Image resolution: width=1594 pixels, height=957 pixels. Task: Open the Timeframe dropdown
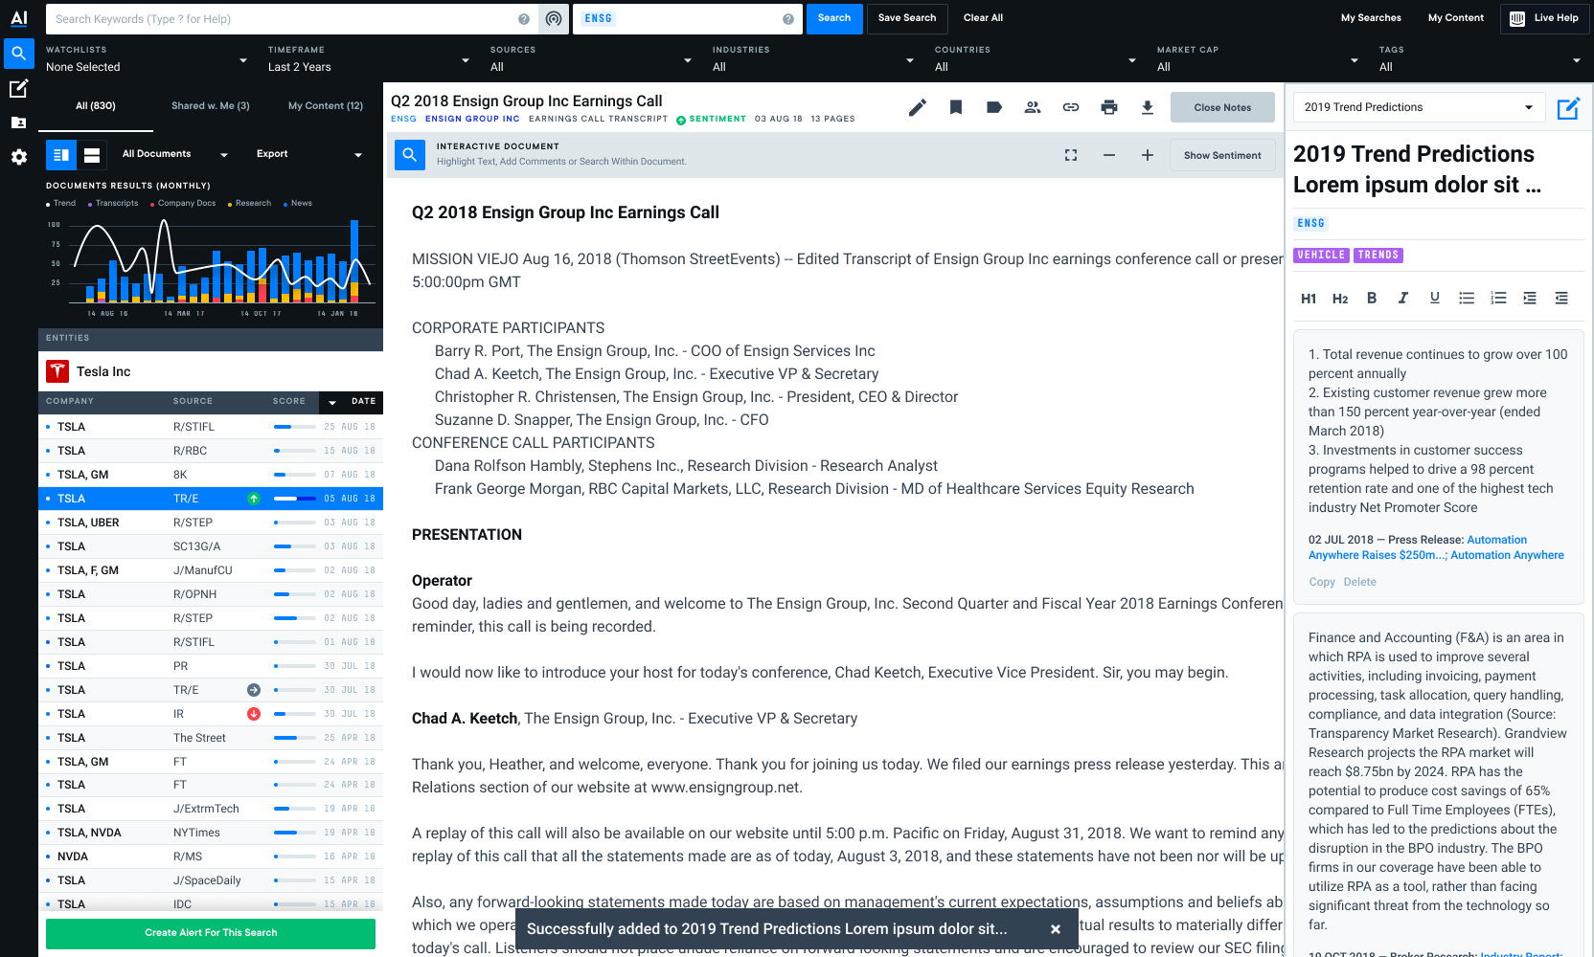point(369,59)
